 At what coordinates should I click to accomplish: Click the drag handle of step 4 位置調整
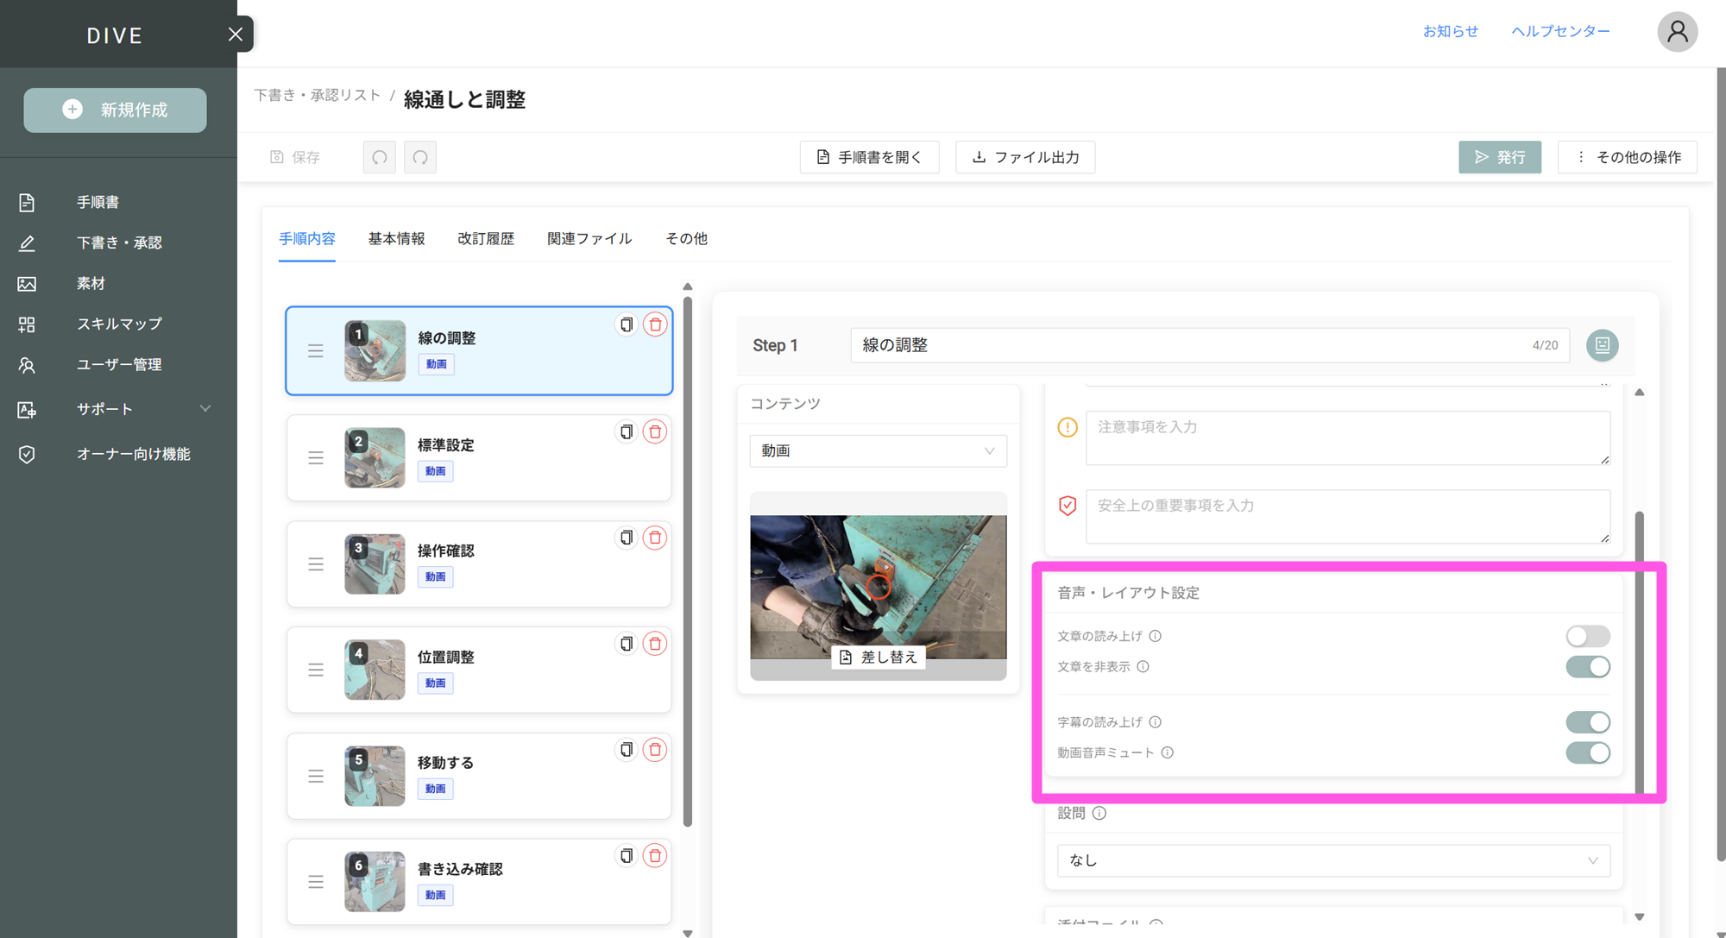316,670
